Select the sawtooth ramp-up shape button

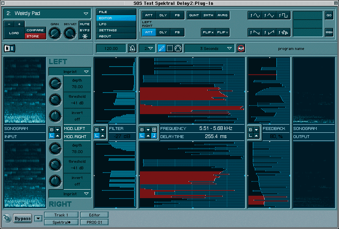coord(269,32)
